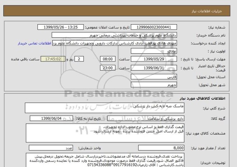Click the label مهلت ارسال پاسخ
237x167 pixels.
(210, 59)
